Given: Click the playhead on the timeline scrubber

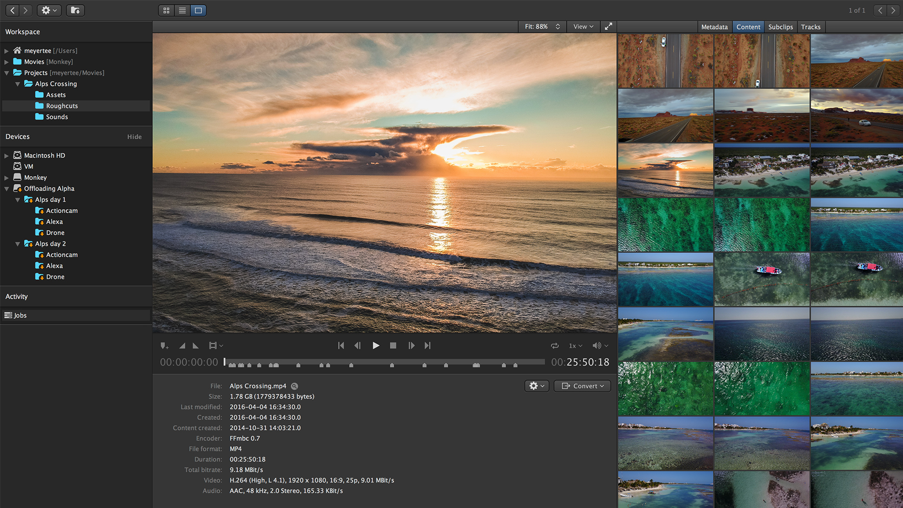Looking at the screenshot, I should click(x=224, y=362).
